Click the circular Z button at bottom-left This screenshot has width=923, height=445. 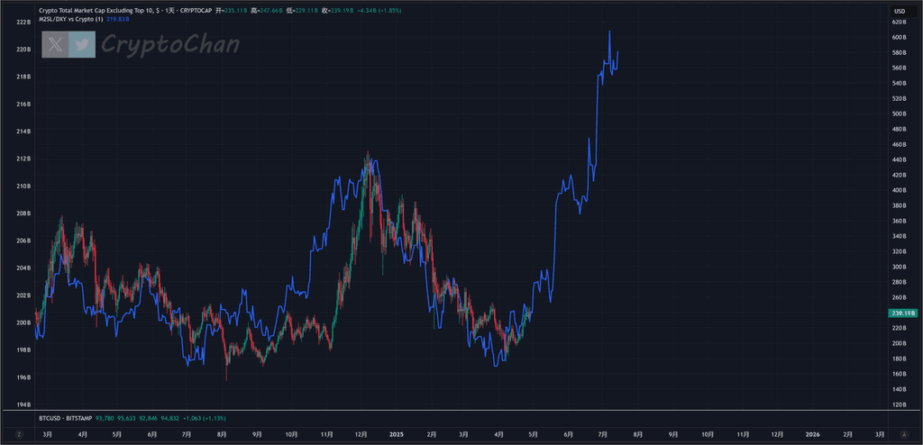coord(19,433)
